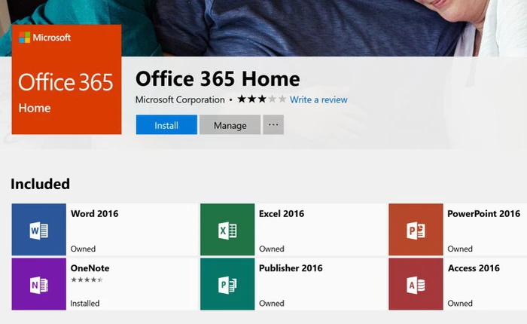Click the blue Install button

coord(166,125)
